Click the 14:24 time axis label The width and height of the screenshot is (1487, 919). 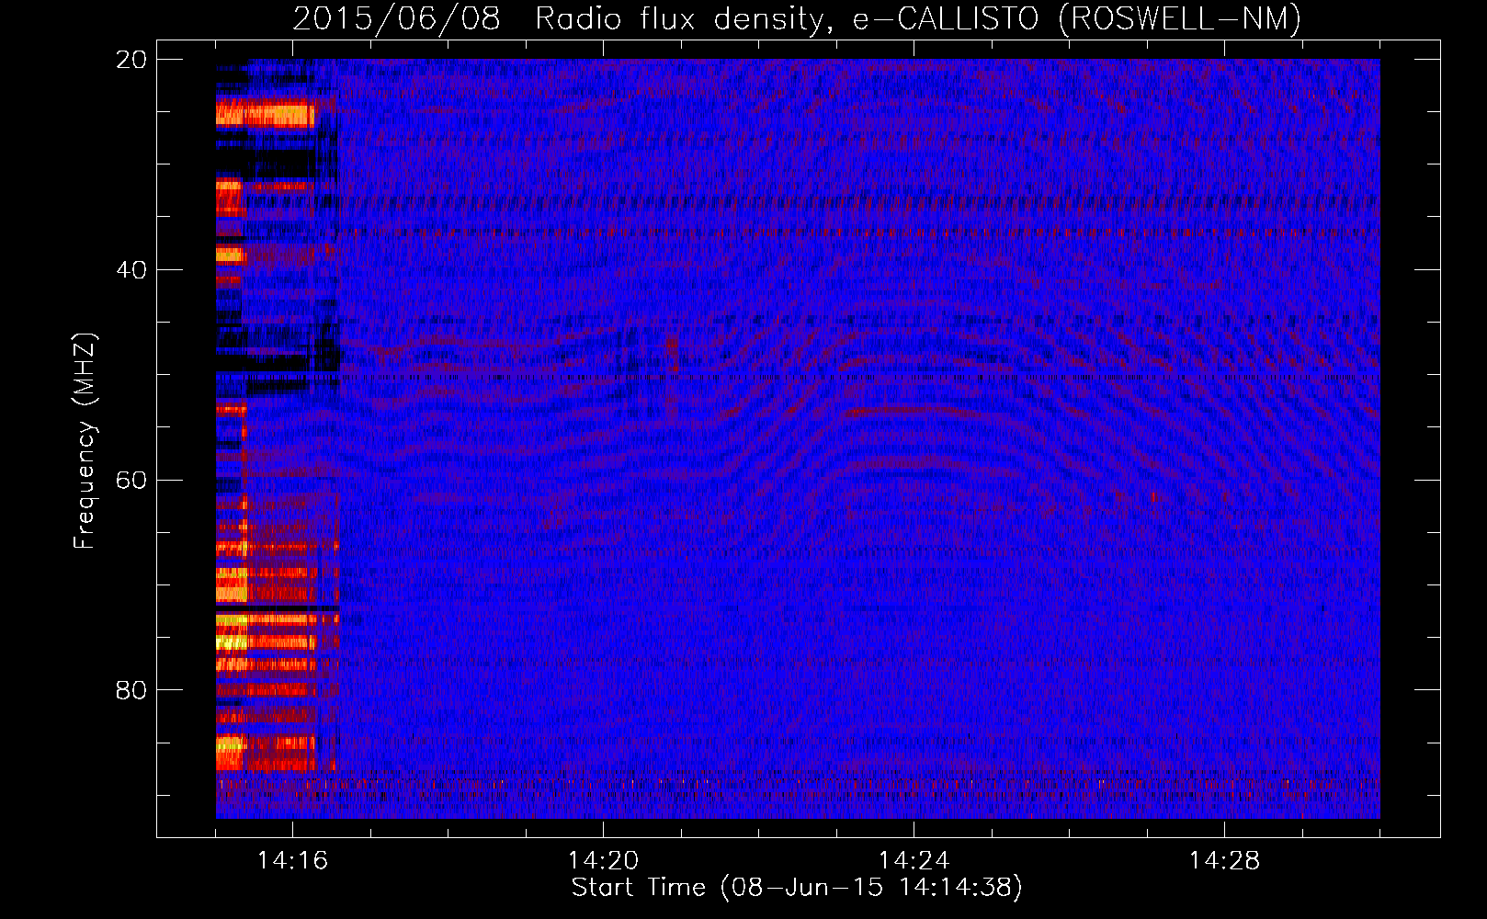[914, 861]
